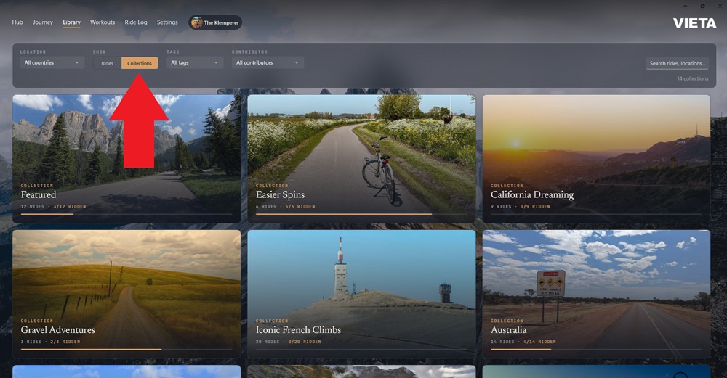Image resolution: width=727 pixels, height=378 pixels.
Task: Click the Featured collection title
Action: (x=39, y=194)
